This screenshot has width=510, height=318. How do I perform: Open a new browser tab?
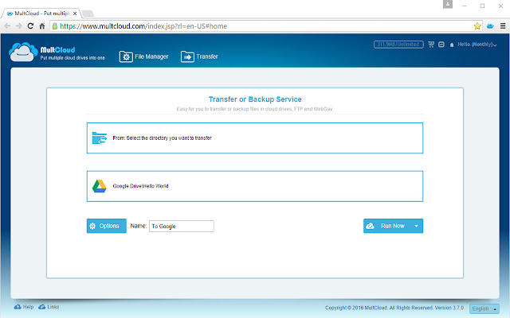tap(88, 14)
